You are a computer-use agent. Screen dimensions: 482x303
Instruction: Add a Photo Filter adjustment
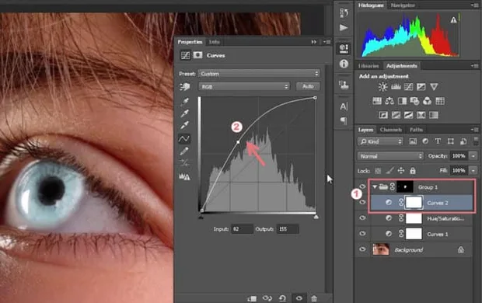tap(414, 101)
